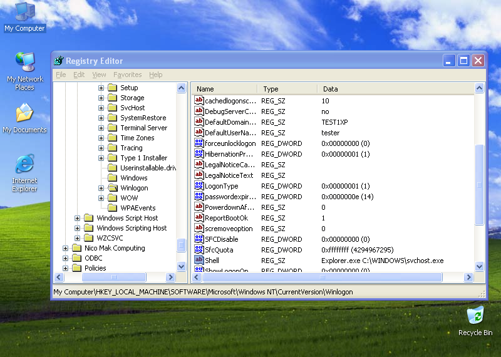Select the LogonType DWORD icon
The height and width of the screenshot is (357, 501).
(x=199, y=185)
